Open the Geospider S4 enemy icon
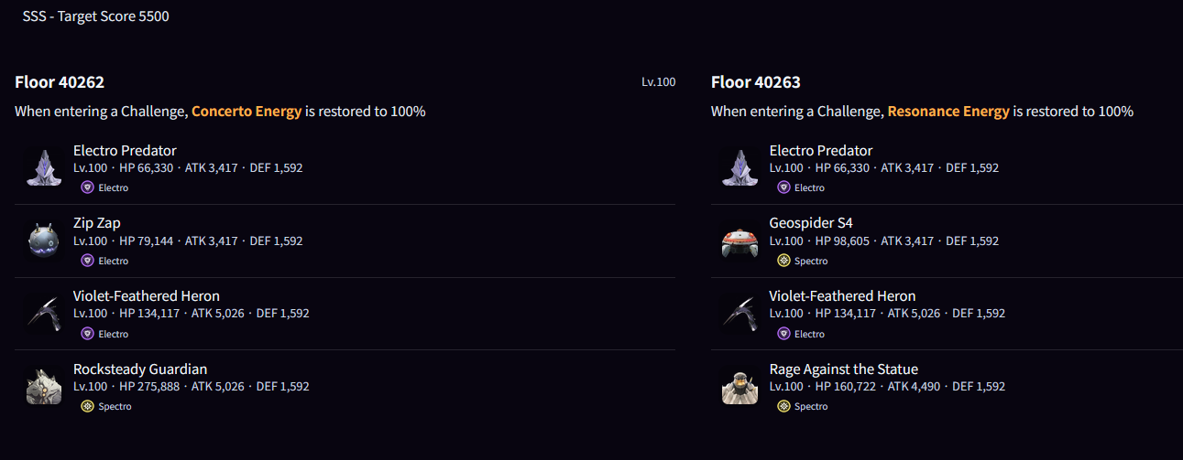The width and height of the screenshot is (1183, 460). click(x=739, y=241)
